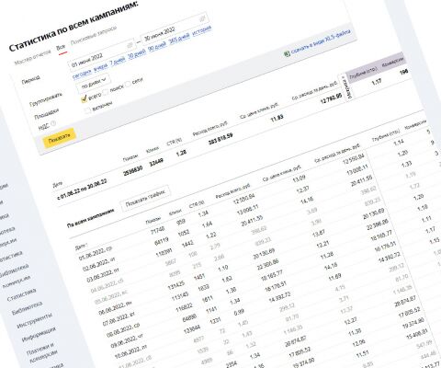This screenshot has height=368, width=441.
Task: Open the 'по дням' grouping dropdown
Action: pyautogui.click(x=94, y=83)
